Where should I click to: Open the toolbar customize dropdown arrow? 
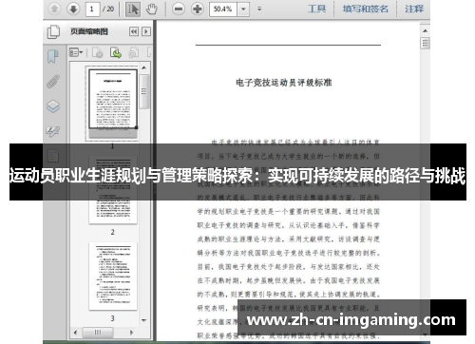click(259, 10)
